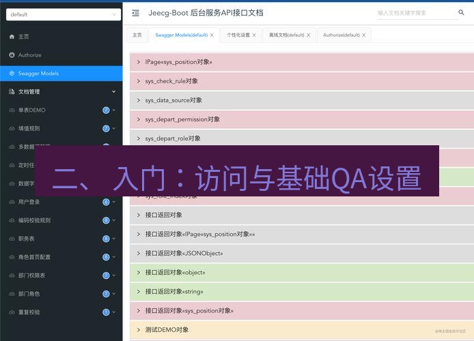Expand the 单表DEMO group chevron

114,110
